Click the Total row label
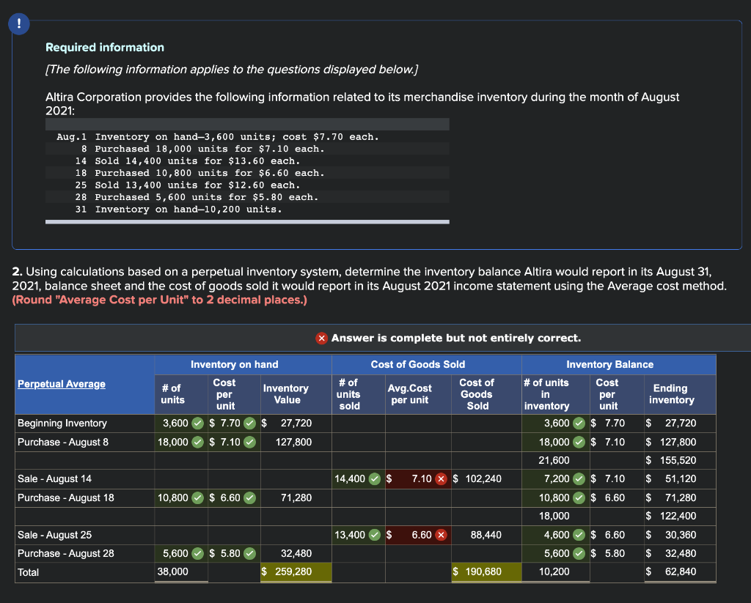This screenshot has width=751, height=603. tap(29, 572)
